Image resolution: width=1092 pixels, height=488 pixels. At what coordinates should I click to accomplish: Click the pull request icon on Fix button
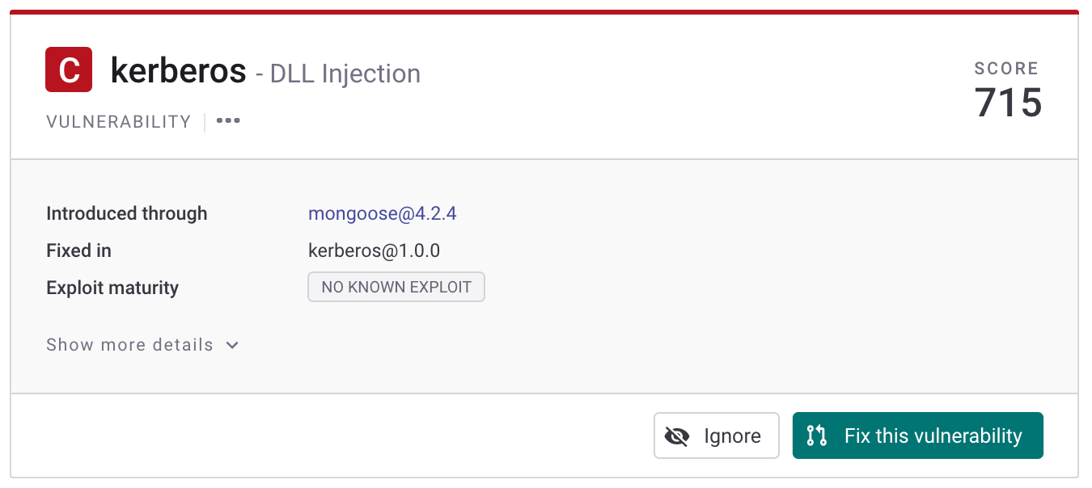pos(817,436)
